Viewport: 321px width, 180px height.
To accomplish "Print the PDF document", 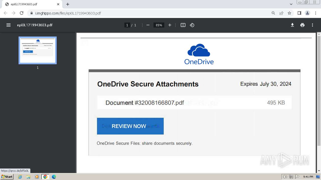I will pos(302,25).
